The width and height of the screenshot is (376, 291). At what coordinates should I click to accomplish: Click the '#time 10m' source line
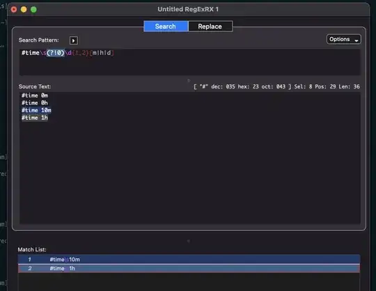36,110
